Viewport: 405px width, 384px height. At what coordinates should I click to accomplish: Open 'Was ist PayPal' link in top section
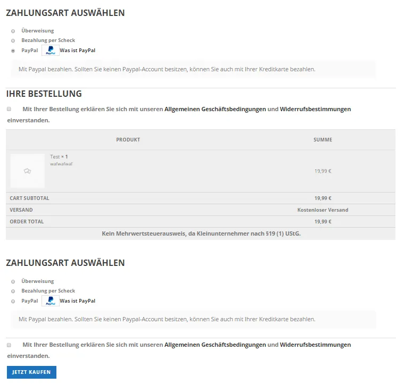click(x=78, y=51)
